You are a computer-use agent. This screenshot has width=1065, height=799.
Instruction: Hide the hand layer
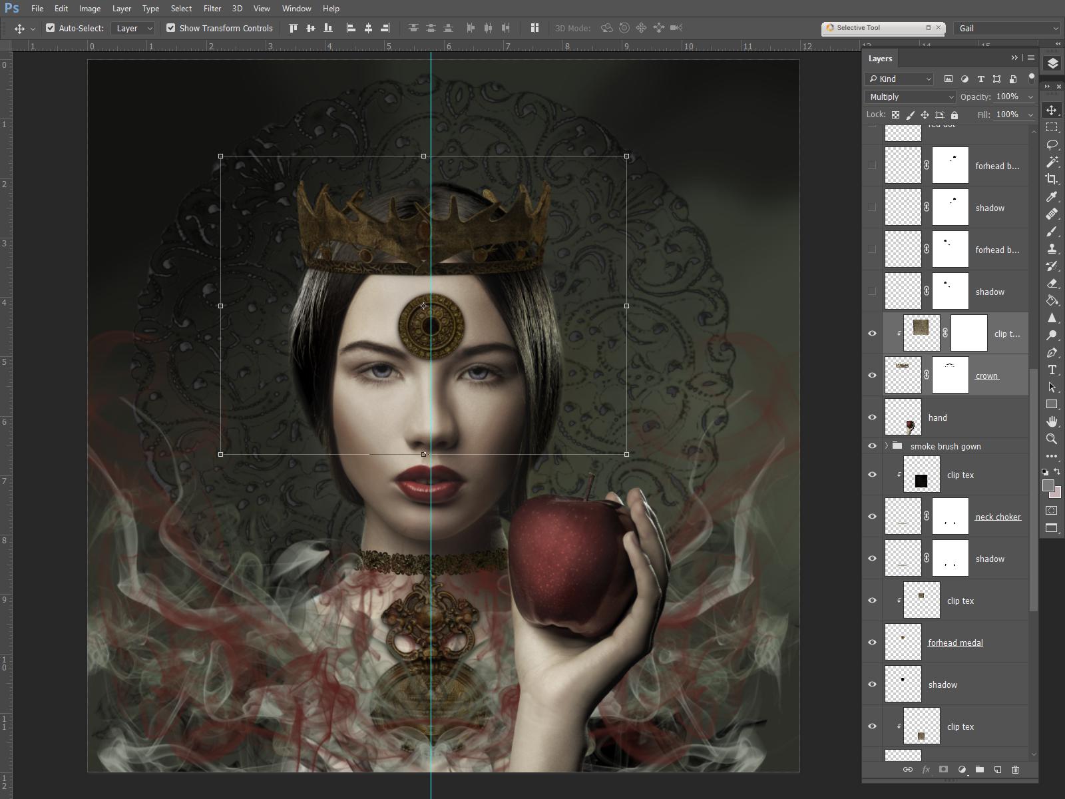point(873,417)
